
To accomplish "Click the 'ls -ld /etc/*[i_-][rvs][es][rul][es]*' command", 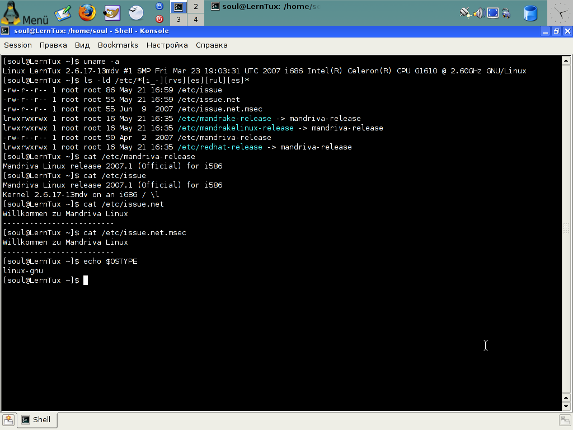I will click(166, 81).
